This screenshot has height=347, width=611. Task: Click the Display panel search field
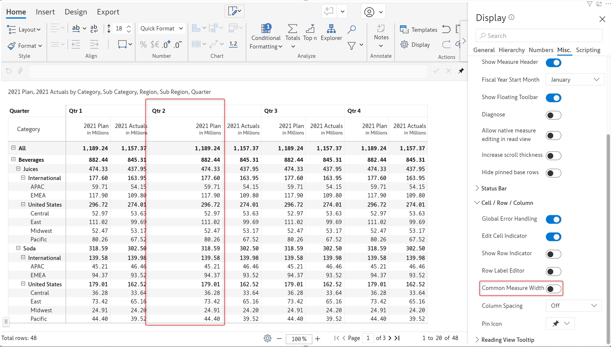coord(539,36)
